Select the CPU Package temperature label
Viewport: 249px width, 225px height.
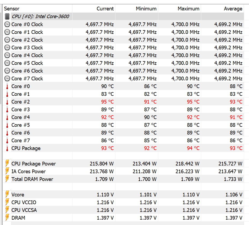26,148
